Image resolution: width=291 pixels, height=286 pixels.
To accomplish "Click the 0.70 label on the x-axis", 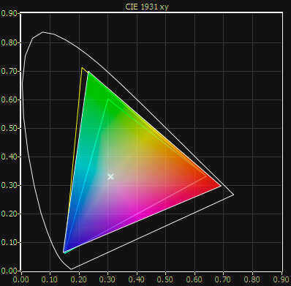I will 223,279.
